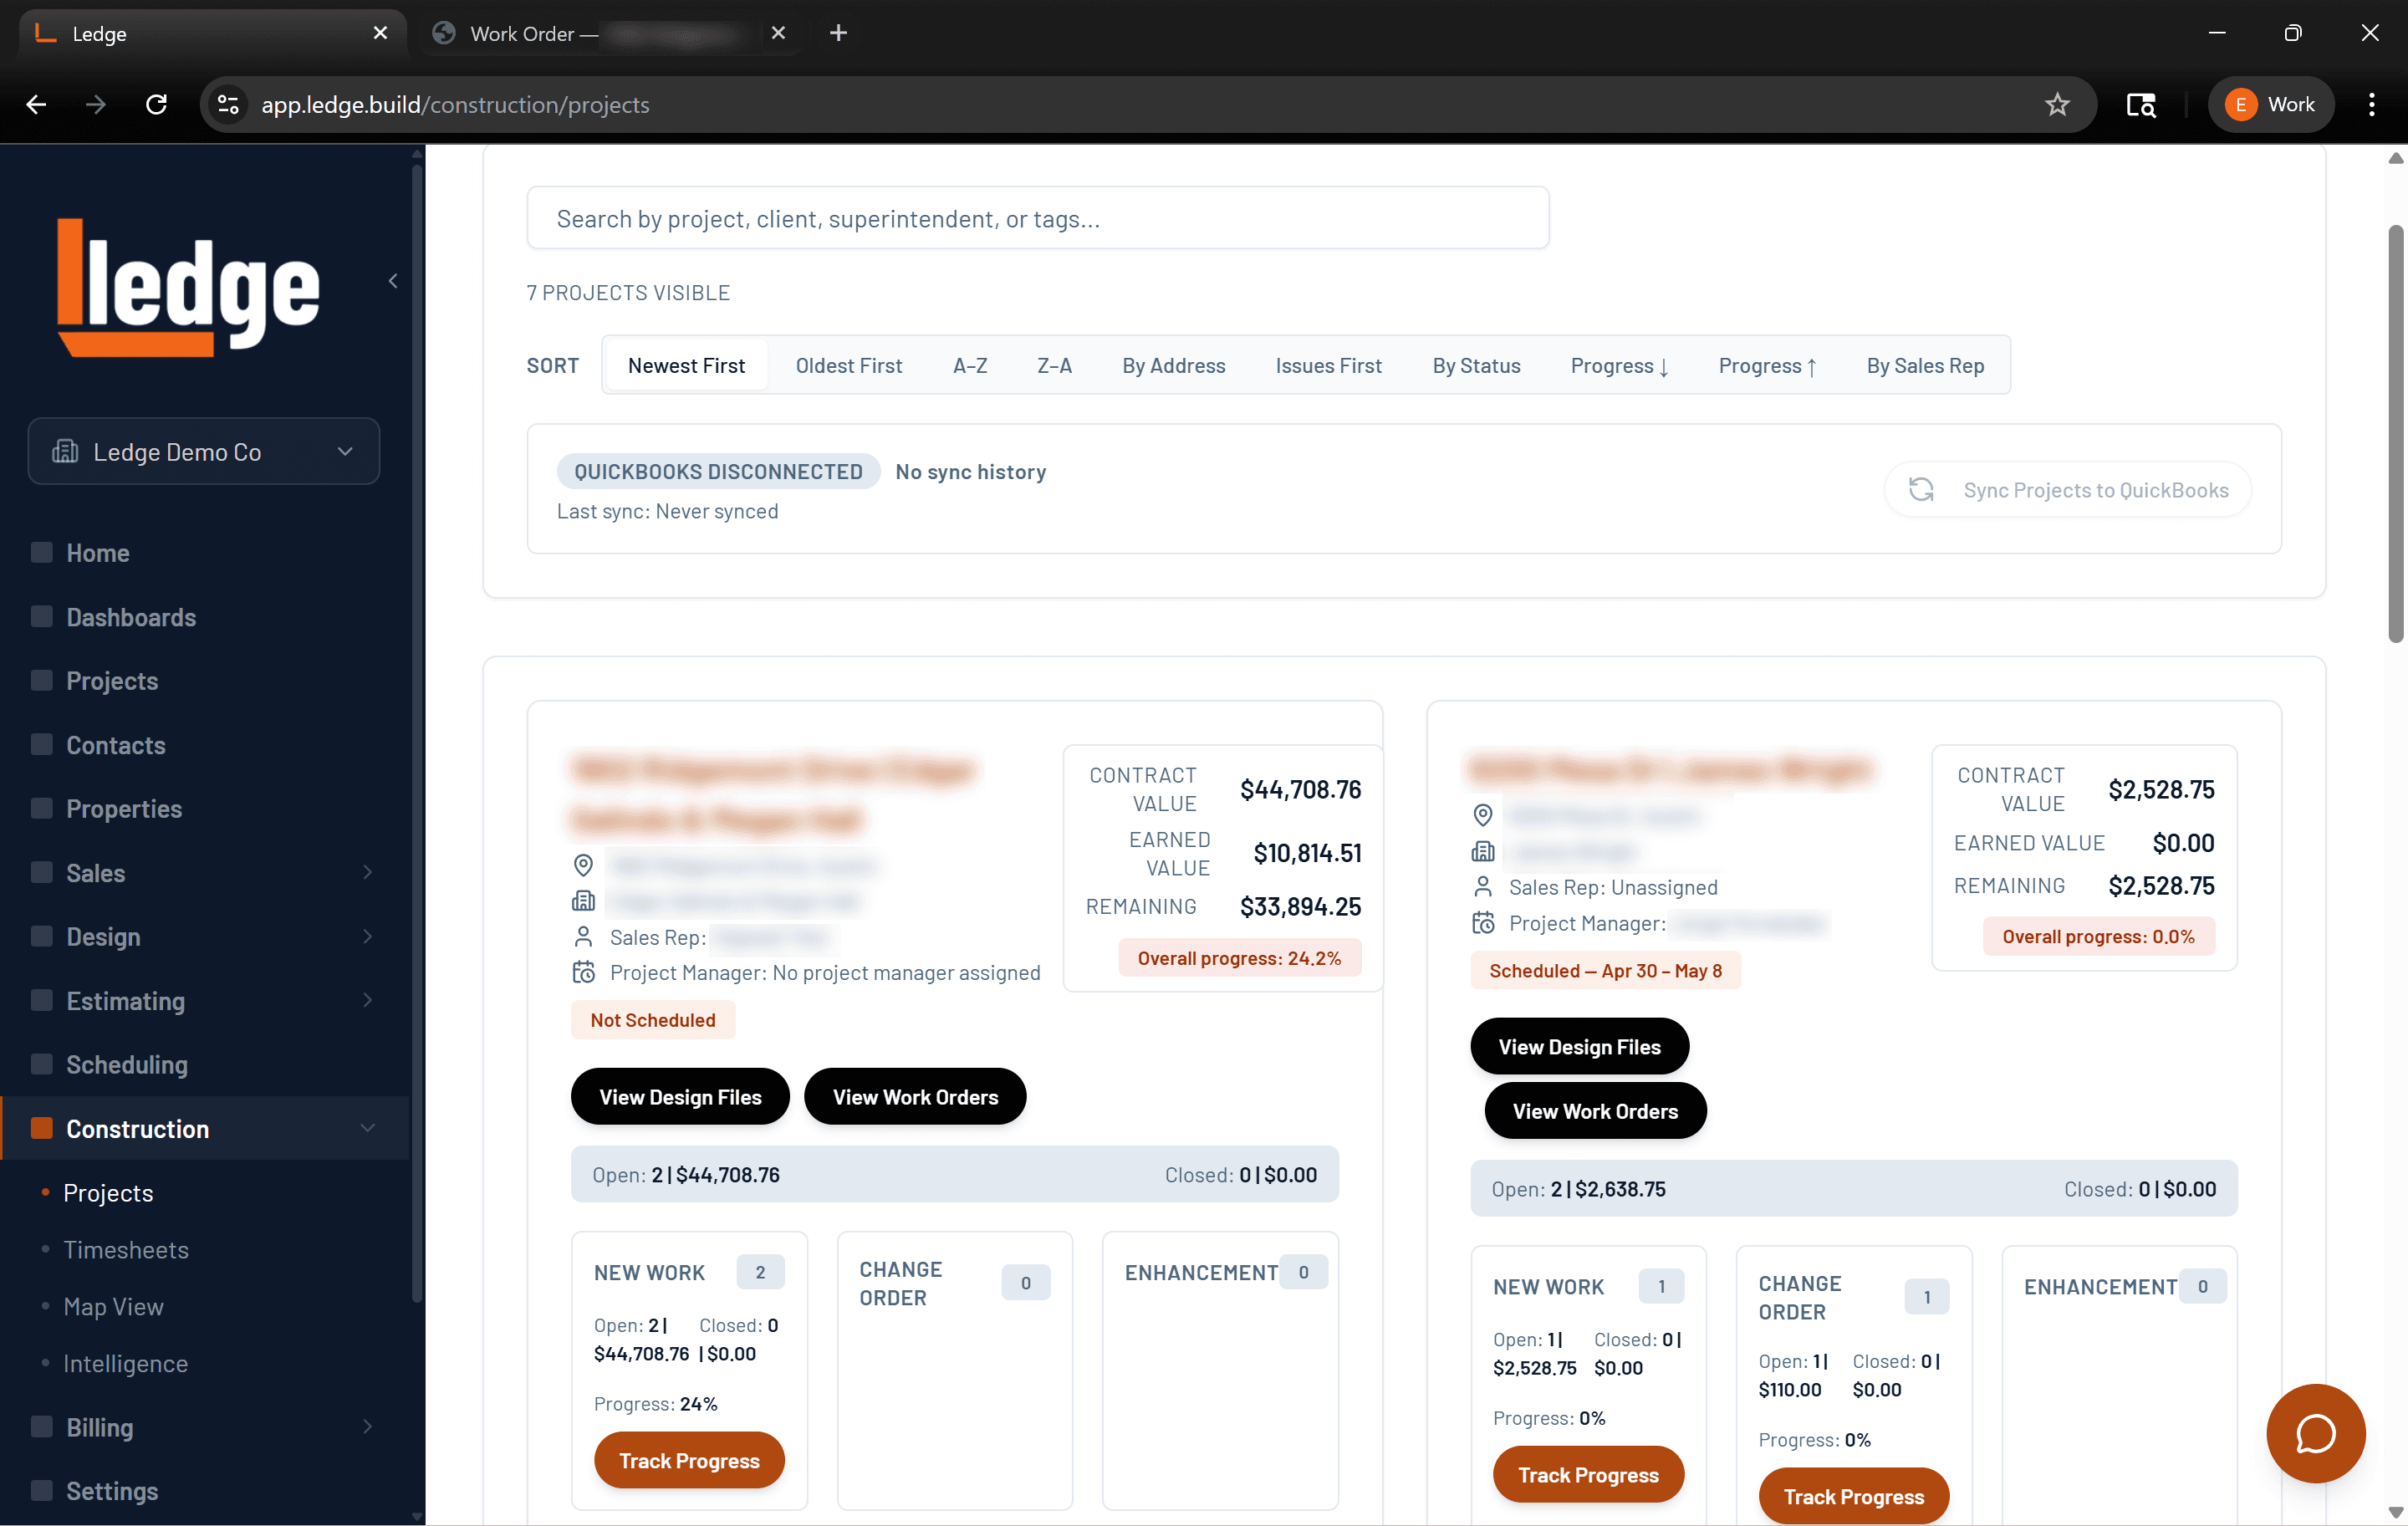Click the Home sidebar icon
Screen dimensions: 2408x1526
point(42,552)
